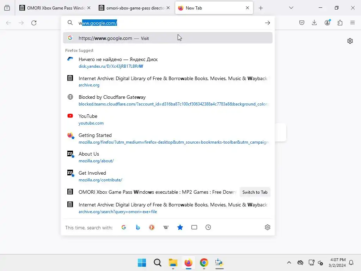Reload the current page

[x=34, y=23]
